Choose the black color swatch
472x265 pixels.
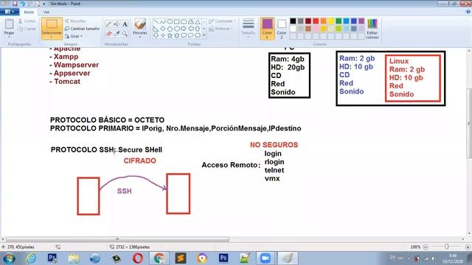pyautogui.click(x=293, y=21)
